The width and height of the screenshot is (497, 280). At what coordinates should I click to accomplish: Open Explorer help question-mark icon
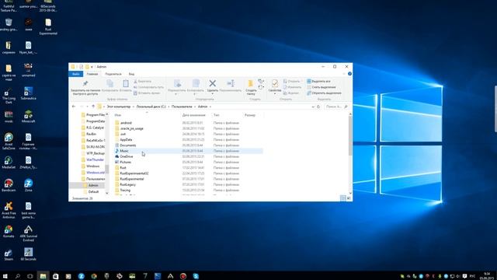pos(349,74)
